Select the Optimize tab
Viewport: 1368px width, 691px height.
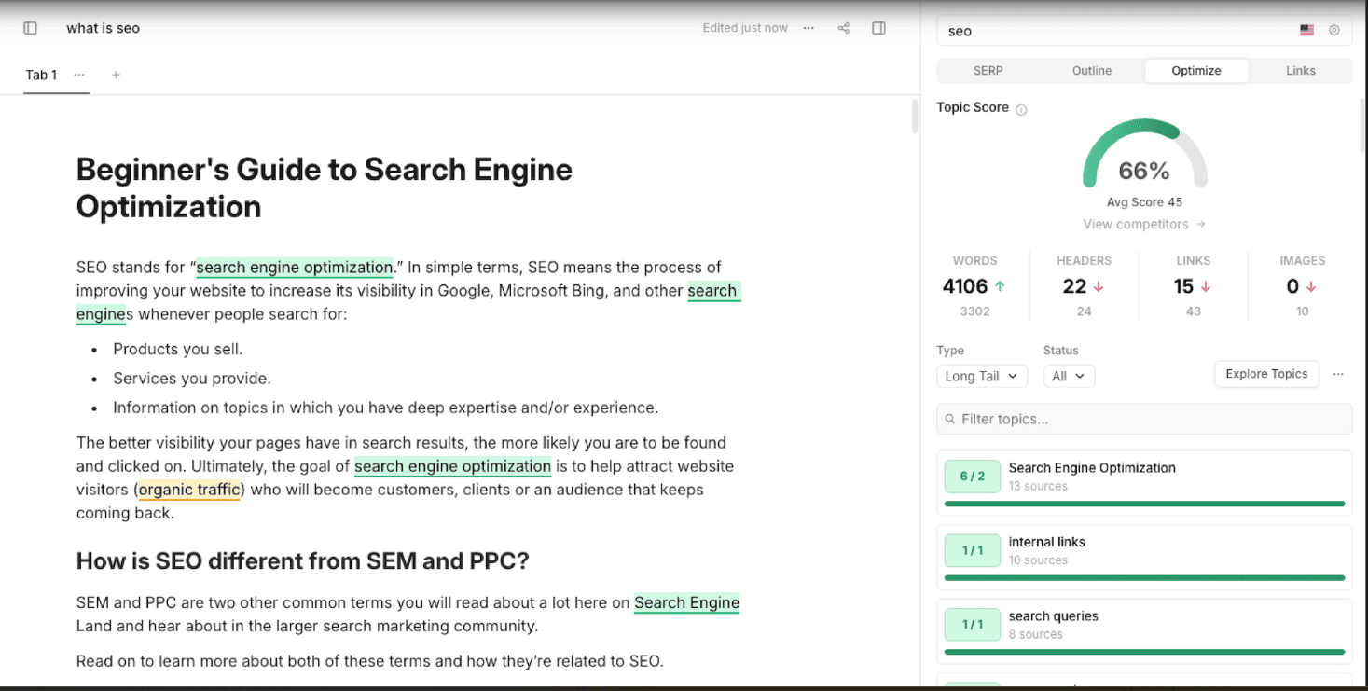(x=1196, y=70)
